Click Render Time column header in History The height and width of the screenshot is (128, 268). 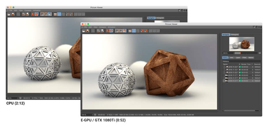pos(246,64)
